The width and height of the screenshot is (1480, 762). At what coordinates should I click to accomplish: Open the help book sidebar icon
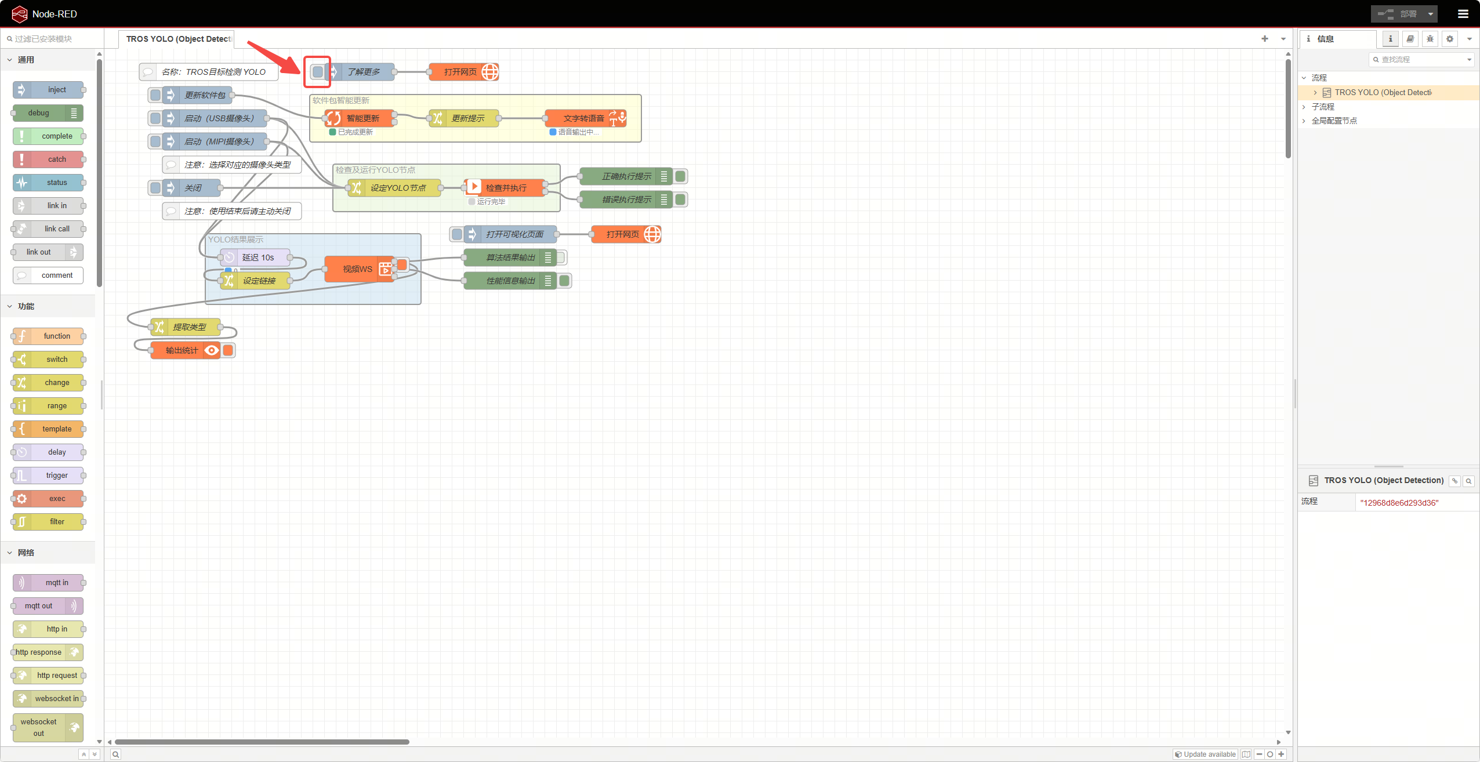click(x=1410, y=39)
